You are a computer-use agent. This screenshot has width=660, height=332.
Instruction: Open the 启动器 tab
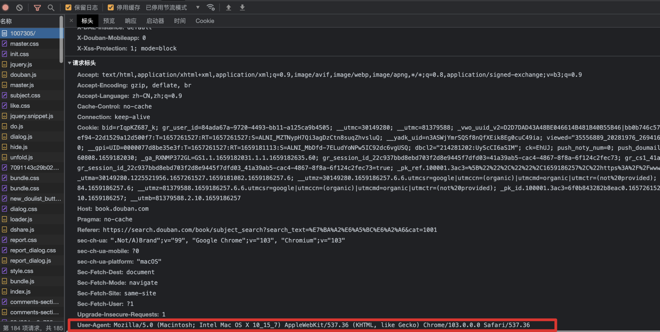coord(155,21)
